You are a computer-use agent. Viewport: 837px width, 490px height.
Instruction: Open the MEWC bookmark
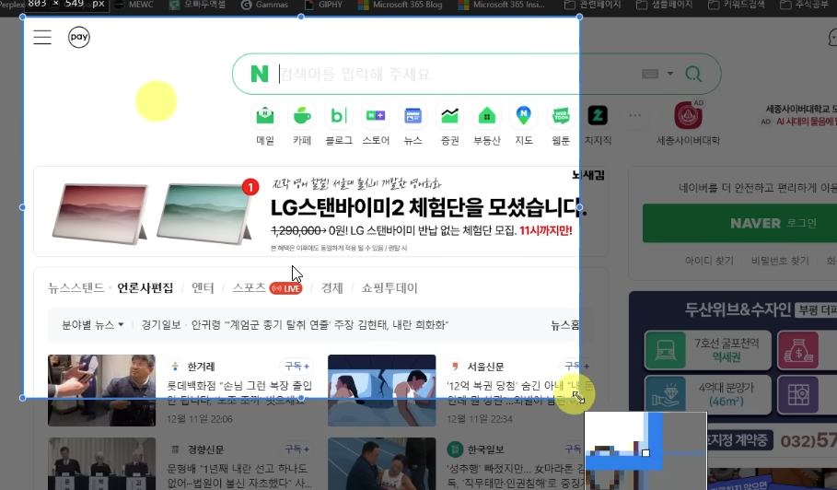134,5
